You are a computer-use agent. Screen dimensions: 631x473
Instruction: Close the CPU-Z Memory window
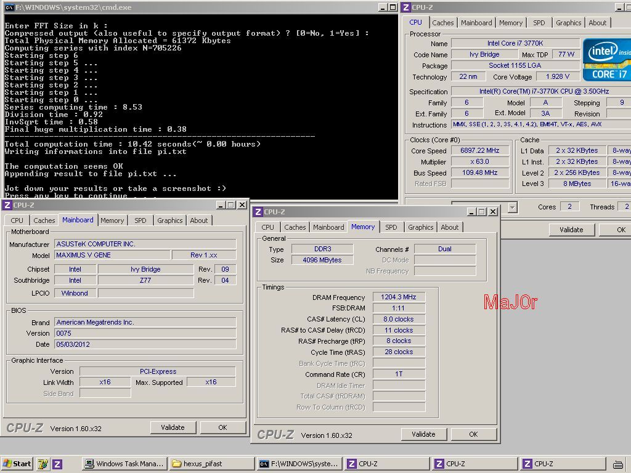tap(492, 212)
